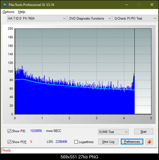Open the Preferences button
Viewport: 159px width, 160px height.
tap(132, 142)
